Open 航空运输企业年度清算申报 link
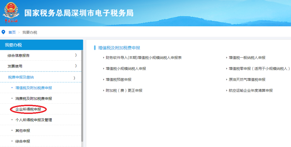The width and height of the screenshot is (291, 147). [x=251, y=91]
